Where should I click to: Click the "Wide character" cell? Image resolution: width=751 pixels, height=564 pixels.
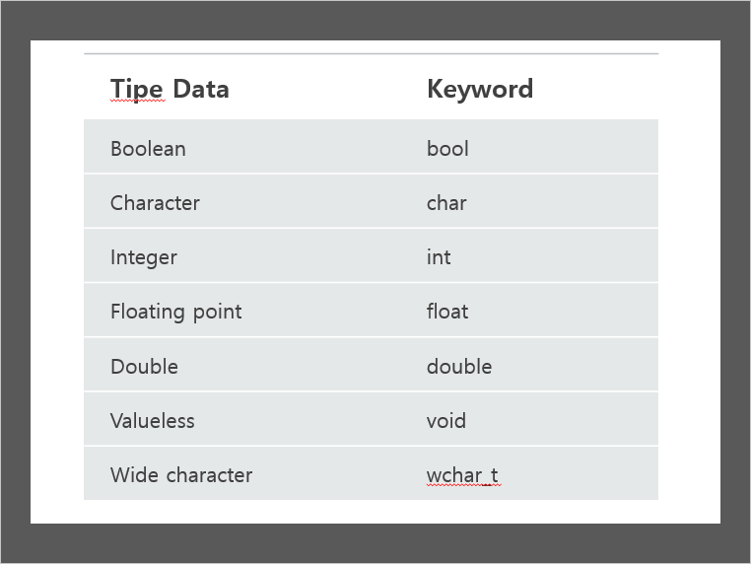pyautogui.click(x=181, y=475)
